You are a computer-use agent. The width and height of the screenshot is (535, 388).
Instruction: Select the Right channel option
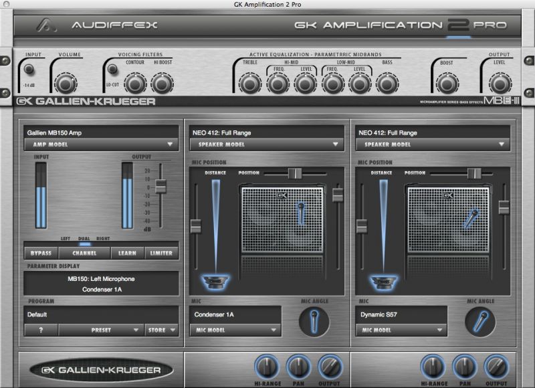pos(103,239)
